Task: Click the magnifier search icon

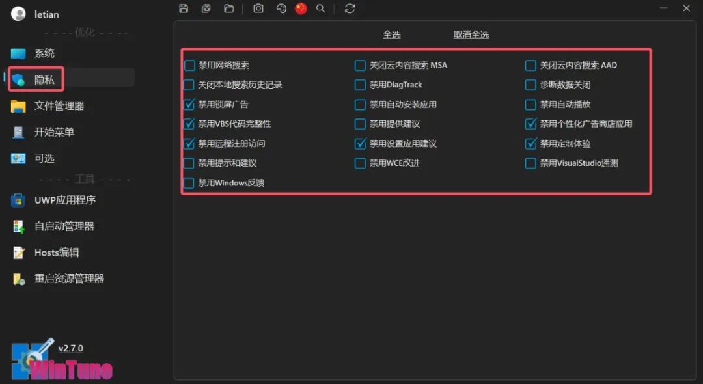Action: pos(320,8)
